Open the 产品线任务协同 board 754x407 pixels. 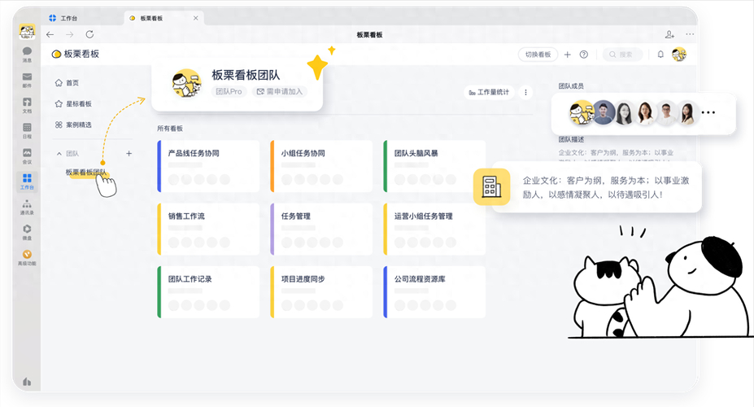208,166
